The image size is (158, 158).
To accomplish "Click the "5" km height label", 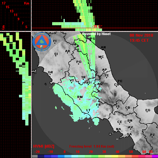I will pos(26,27).
